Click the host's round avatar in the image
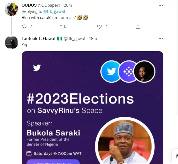This screenshot has width=178, height=164. click(x=144, y=71)
